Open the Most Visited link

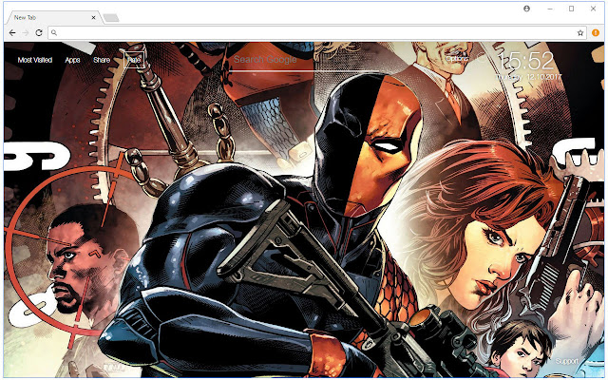[x=35, y=60]
